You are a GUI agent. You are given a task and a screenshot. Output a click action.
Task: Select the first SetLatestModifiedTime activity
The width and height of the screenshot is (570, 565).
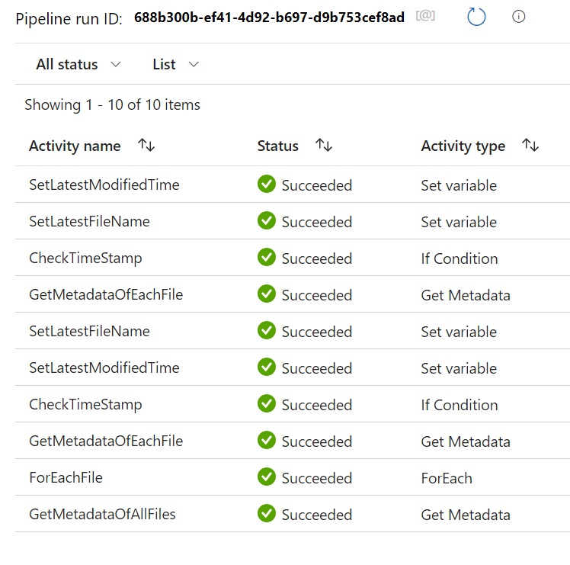[x=104, y=185]
